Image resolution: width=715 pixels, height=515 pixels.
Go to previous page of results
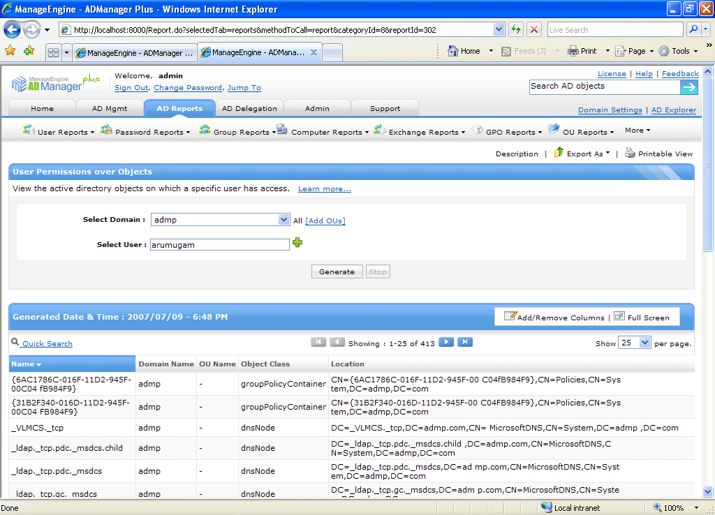point(337,342)
